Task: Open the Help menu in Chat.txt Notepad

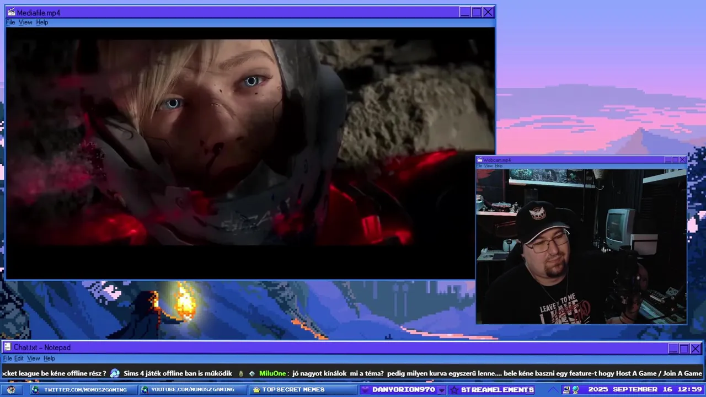Action: click(x=49, y=358)
